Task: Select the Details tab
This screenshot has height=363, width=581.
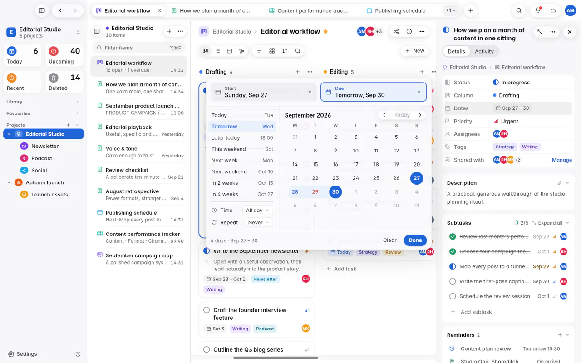Action: [456, 51]
